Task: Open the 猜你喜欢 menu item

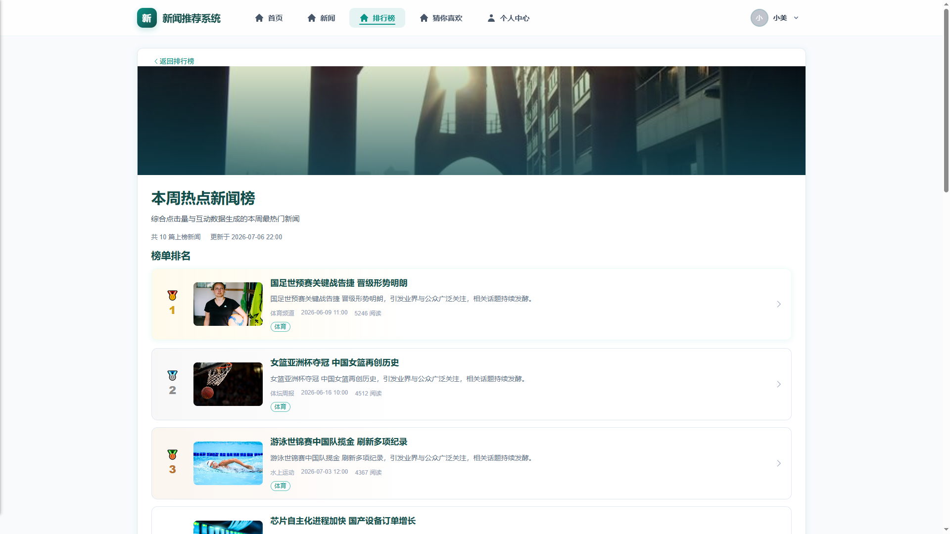Action: click(441, 18)
